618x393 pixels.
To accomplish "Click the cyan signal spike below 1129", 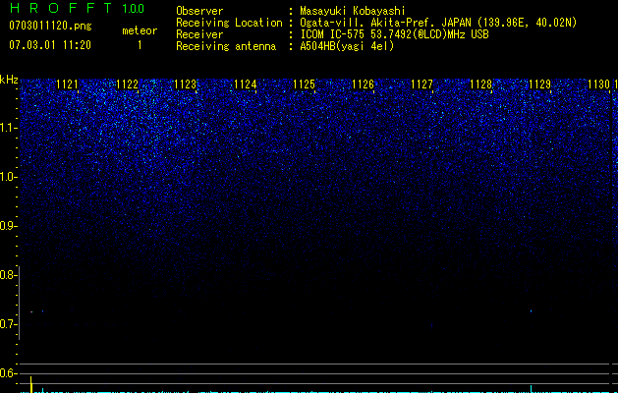I will pyautogui.click(x=531, y=389).
